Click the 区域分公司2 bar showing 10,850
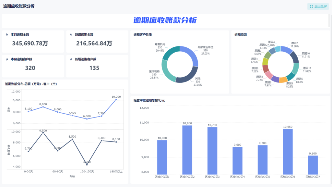Image resolution: width=332 pixels, height=187 pixels. (187, 150)
